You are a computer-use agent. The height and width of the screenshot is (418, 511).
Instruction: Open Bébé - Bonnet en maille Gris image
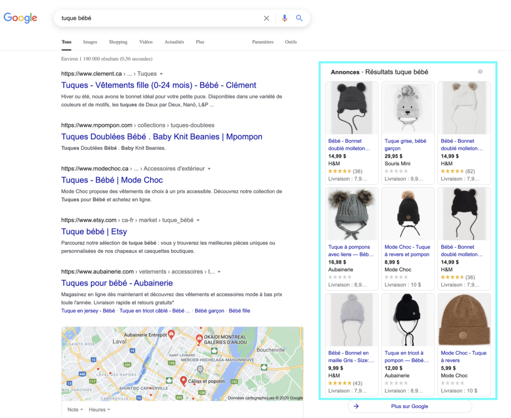[x=352, y=320]
